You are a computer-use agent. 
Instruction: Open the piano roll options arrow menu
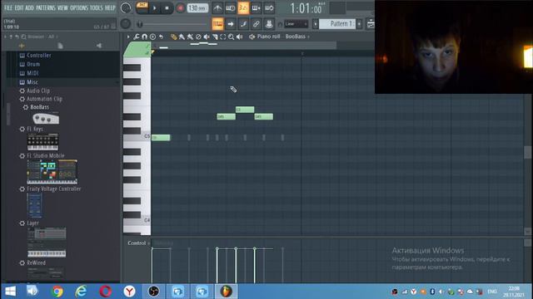[128, 37]
